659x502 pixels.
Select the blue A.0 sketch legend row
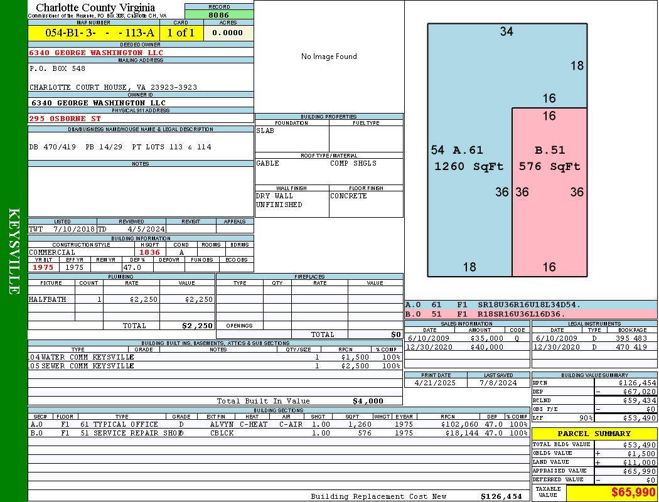[530, 305]
